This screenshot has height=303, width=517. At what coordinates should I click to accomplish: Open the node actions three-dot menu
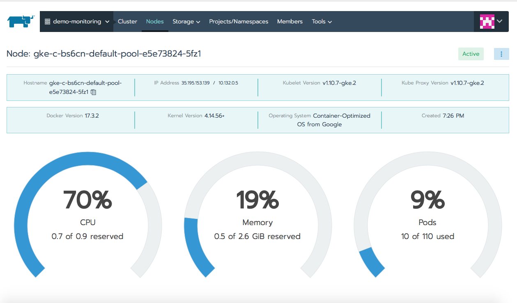click(x=501, y=54)
